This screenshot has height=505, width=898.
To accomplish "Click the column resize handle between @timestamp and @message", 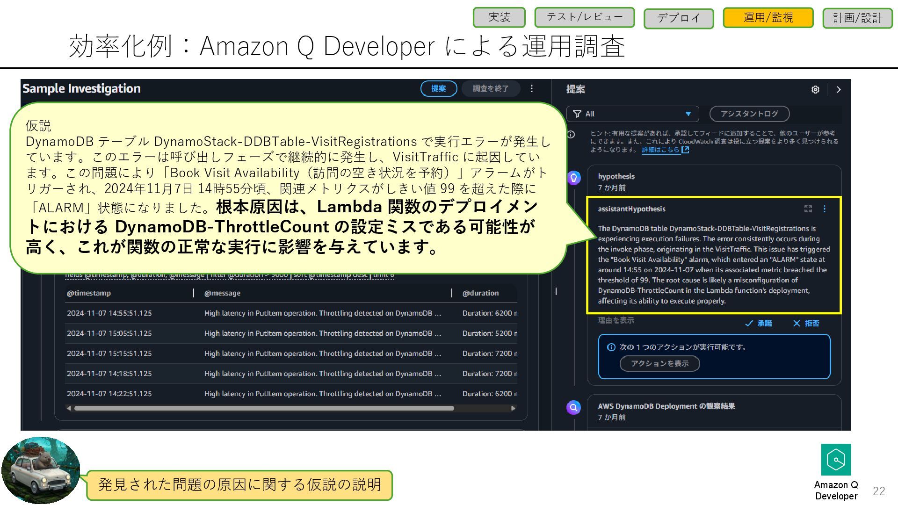I will 194,293.
